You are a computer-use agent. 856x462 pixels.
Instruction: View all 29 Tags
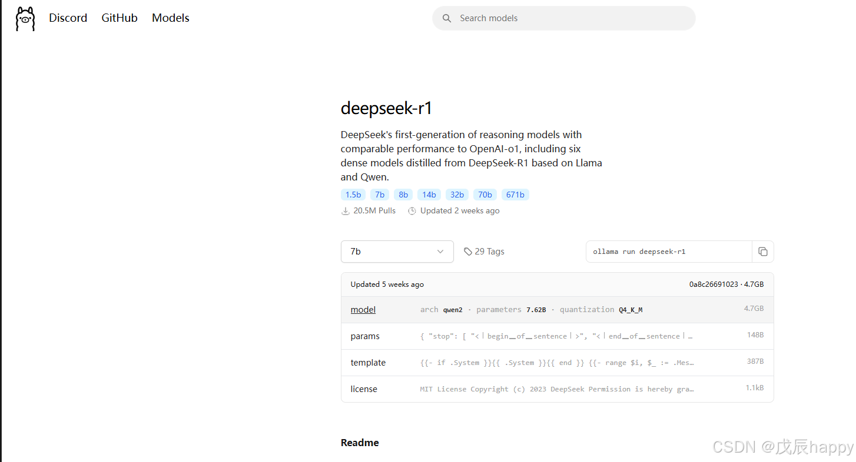[484, 252]
